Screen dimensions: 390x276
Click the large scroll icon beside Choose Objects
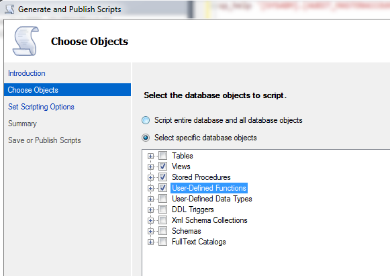26,41
